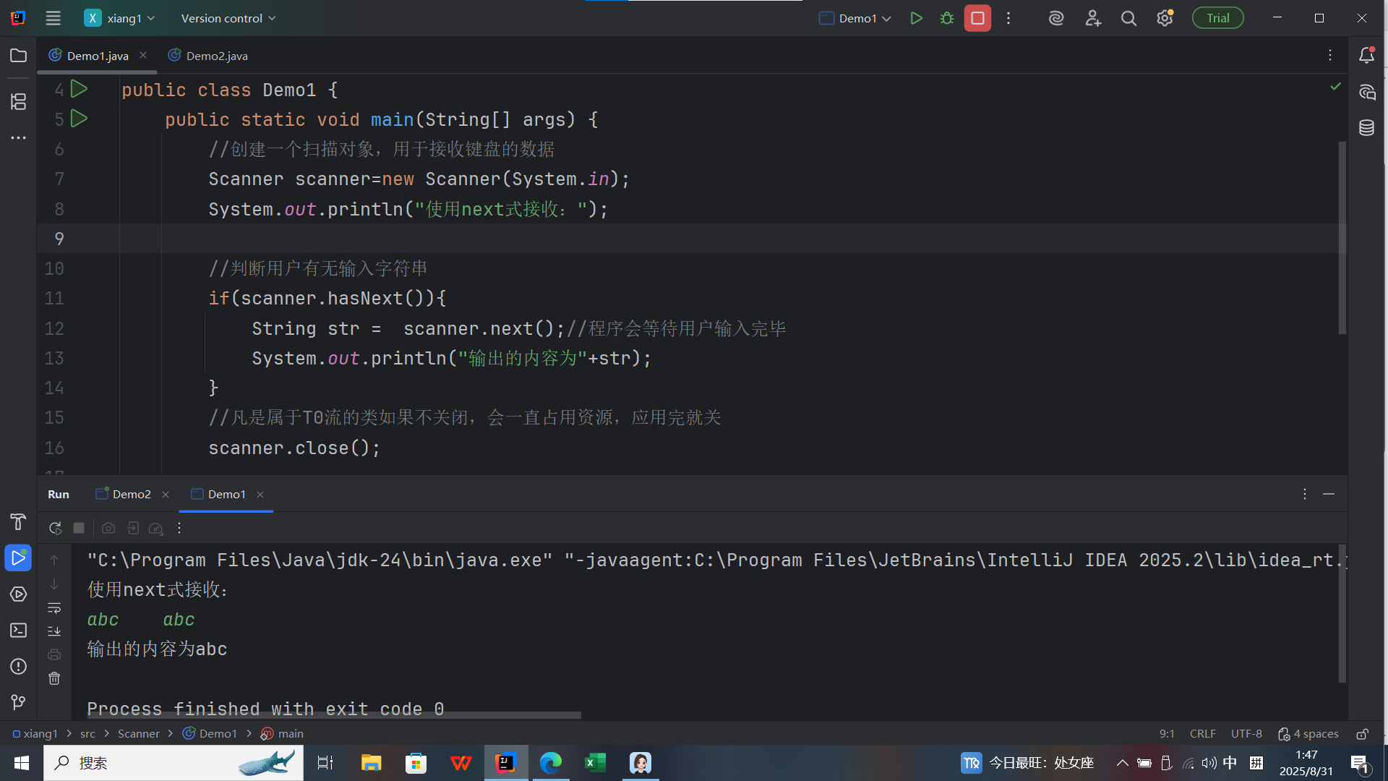Open the Structure tool window icon
The image size is (1388, 781).
[x=18, y=101]
